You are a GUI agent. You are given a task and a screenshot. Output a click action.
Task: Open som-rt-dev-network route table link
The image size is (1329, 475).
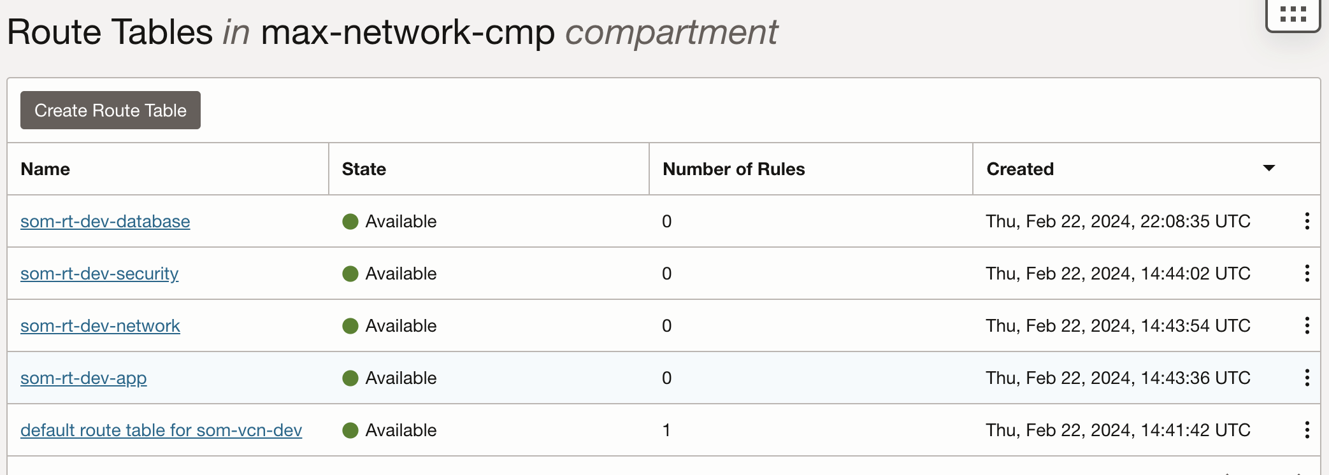point(100,326)
